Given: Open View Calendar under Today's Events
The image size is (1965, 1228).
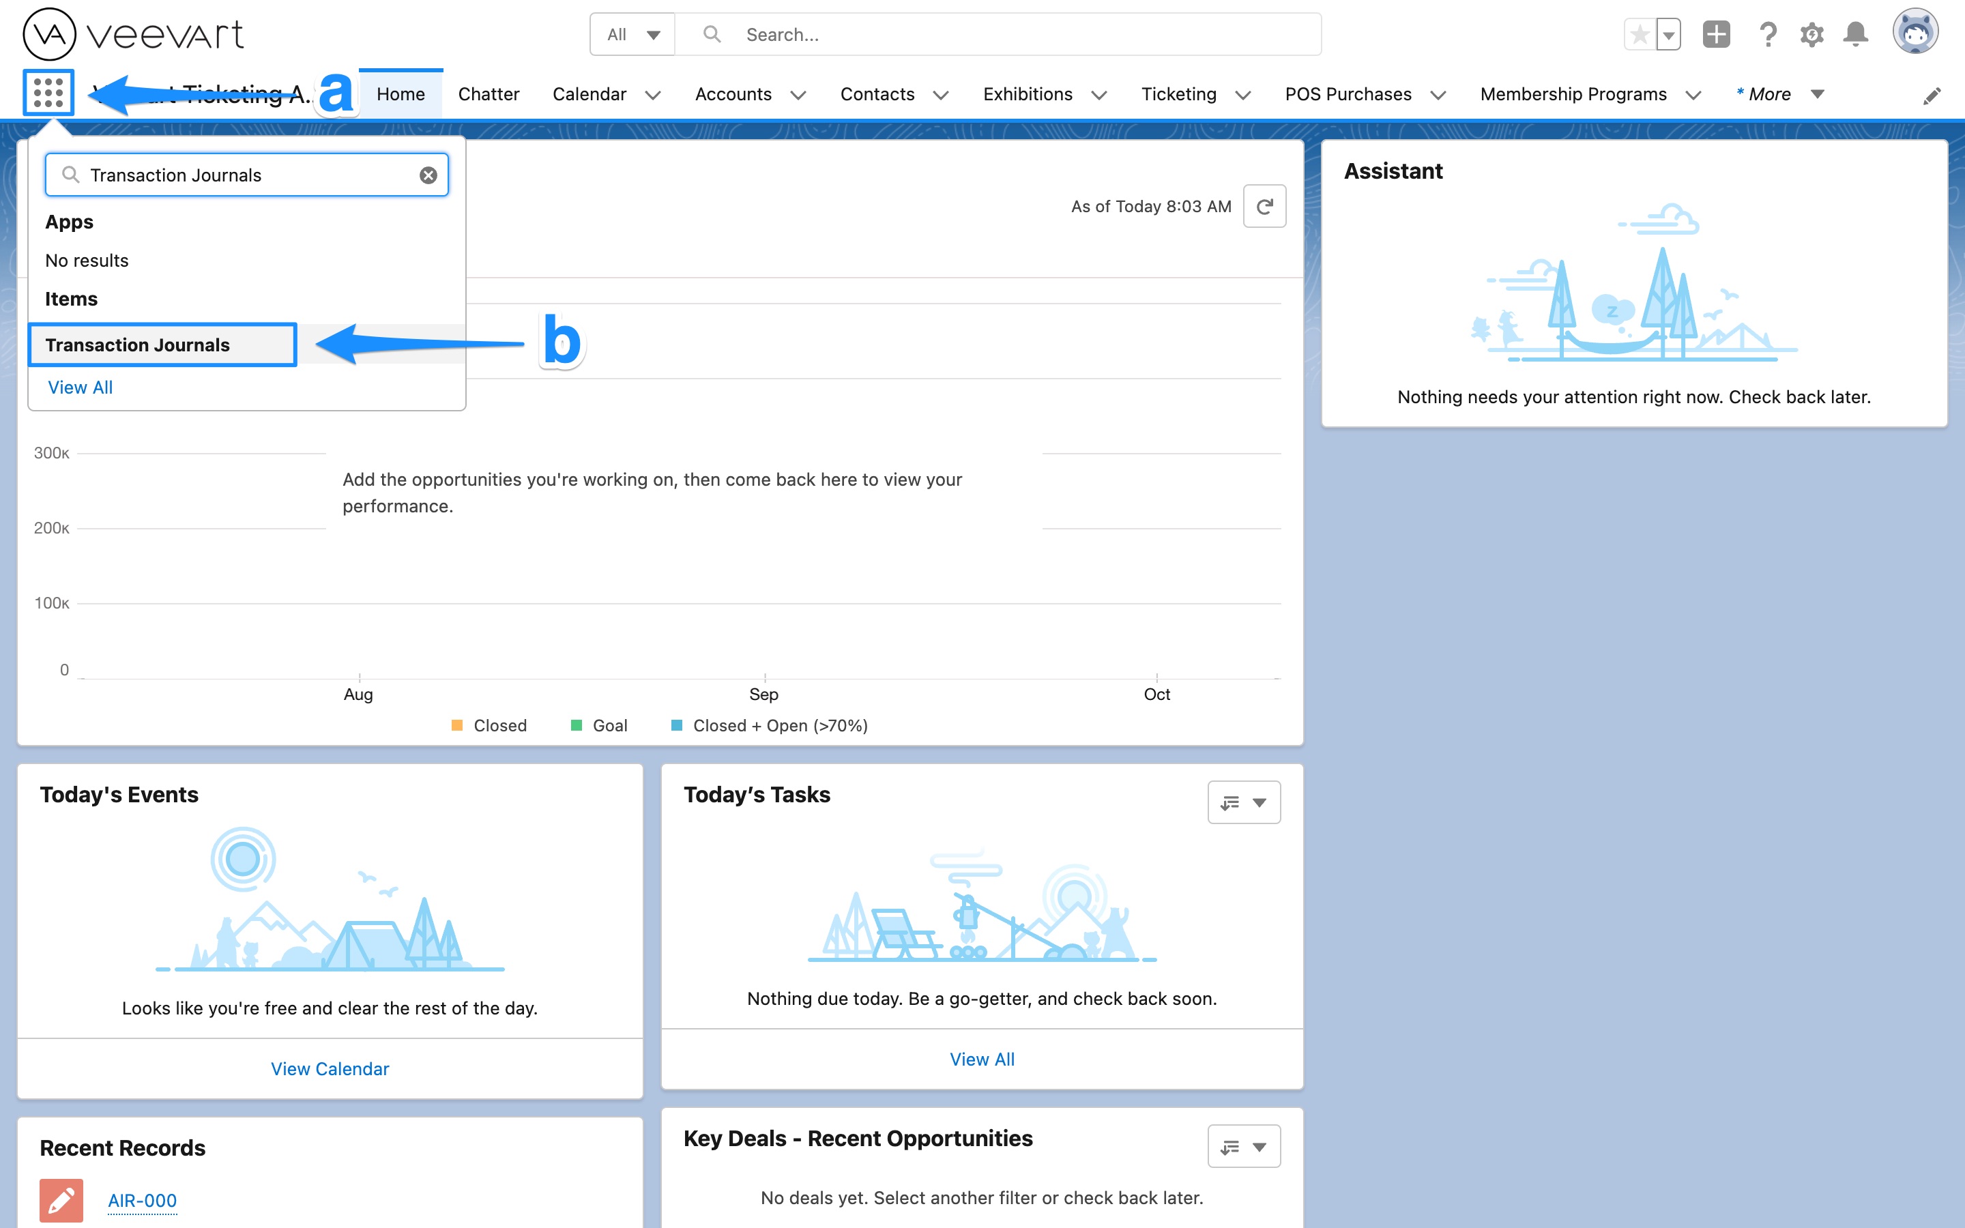Looking at the screenshot, I should [329, 1068].
